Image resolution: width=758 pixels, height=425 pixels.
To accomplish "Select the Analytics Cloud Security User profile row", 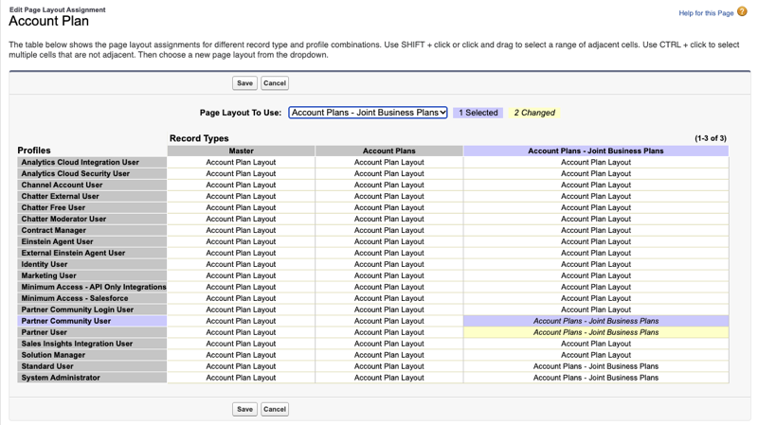I will coord(92,173).
